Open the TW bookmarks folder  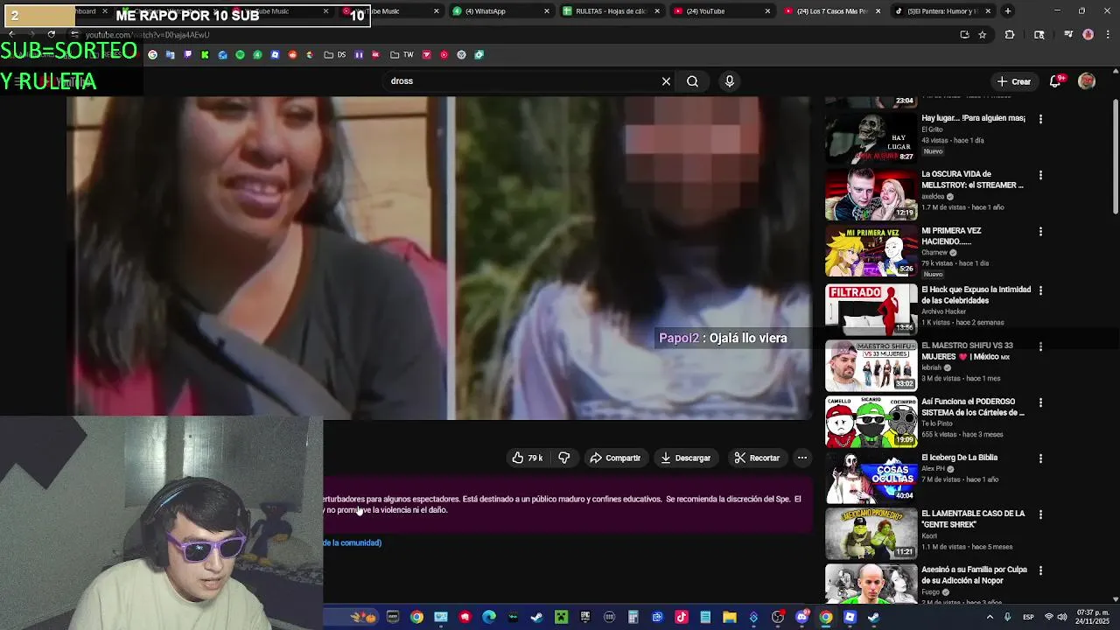point(402,54)
